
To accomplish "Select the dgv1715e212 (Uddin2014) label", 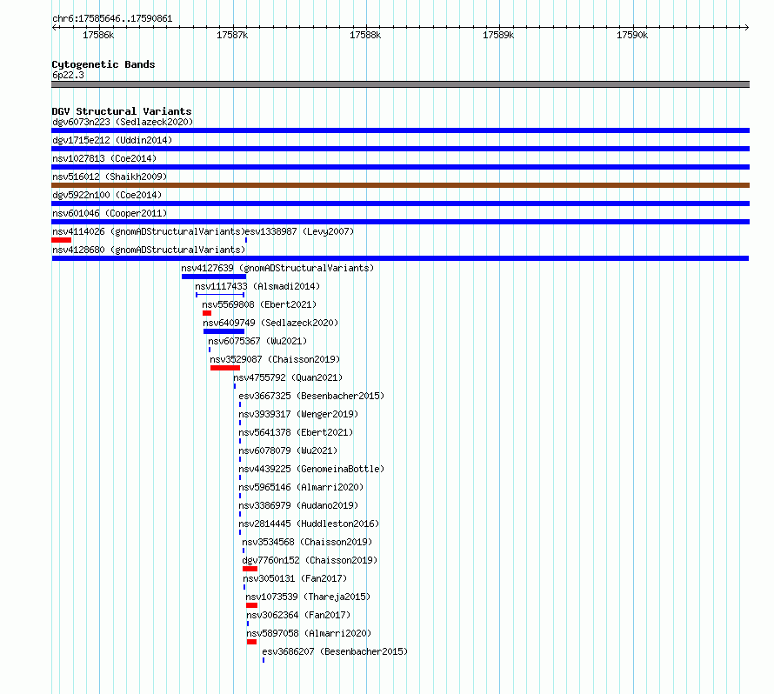I will 112,140.
